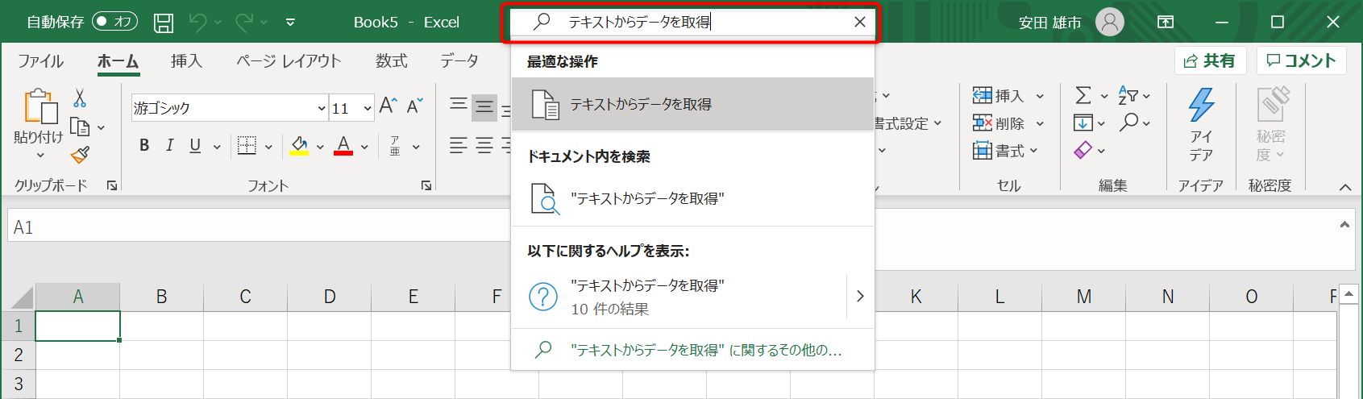Screen dimensions: 1363x399
Task: Search the document for "テキストからデータを取得"
Action: pos(693,199)
